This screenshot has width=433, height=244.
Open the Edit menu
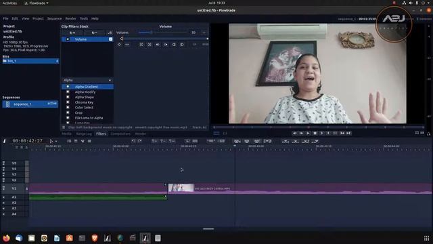(15, 18)
